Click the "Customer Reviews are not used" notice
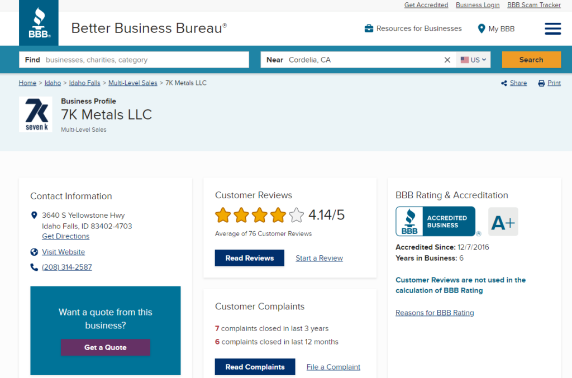The width and height of the screenshot is (572, 378). coord(461,285)
